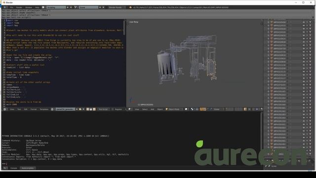Open the text editor Text menu
The image size is (316, 178).
pyautogui.click(x=19, y=109)
